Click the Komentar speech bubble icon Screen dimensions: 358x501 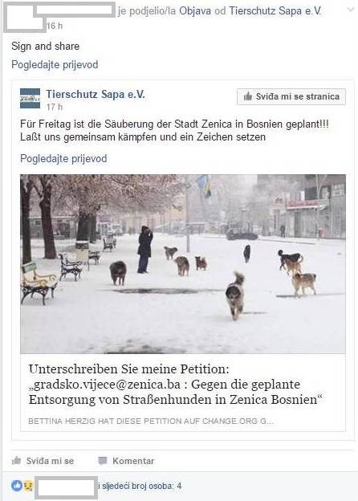click(103, 461)
